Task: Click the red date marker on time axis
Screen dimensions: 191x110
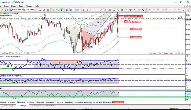Action: 118,102
